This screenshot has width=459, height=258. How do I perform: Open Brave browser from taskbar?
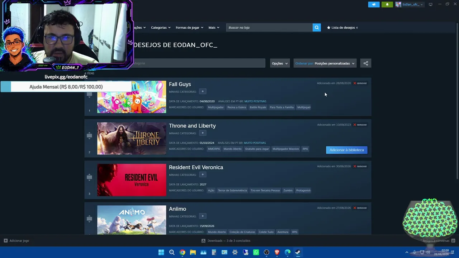click(x=277, y=252)
